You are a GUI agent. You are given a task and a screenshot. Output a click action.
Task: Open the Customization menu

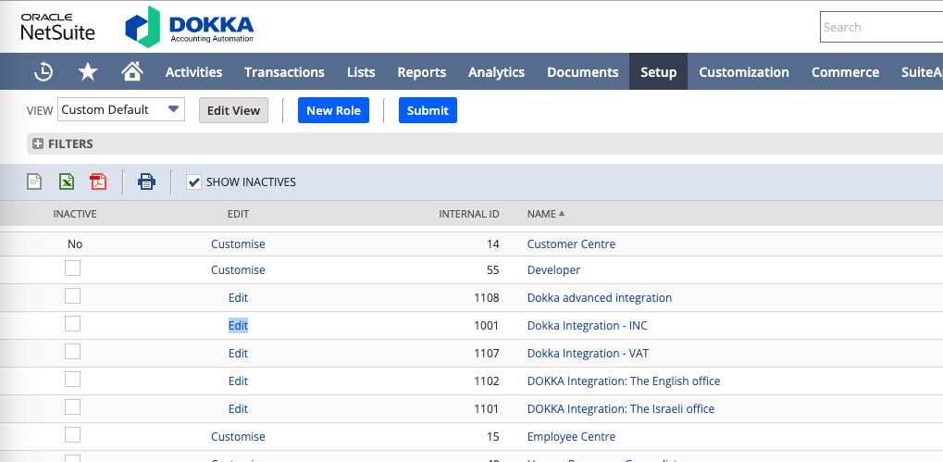point(744,72)
